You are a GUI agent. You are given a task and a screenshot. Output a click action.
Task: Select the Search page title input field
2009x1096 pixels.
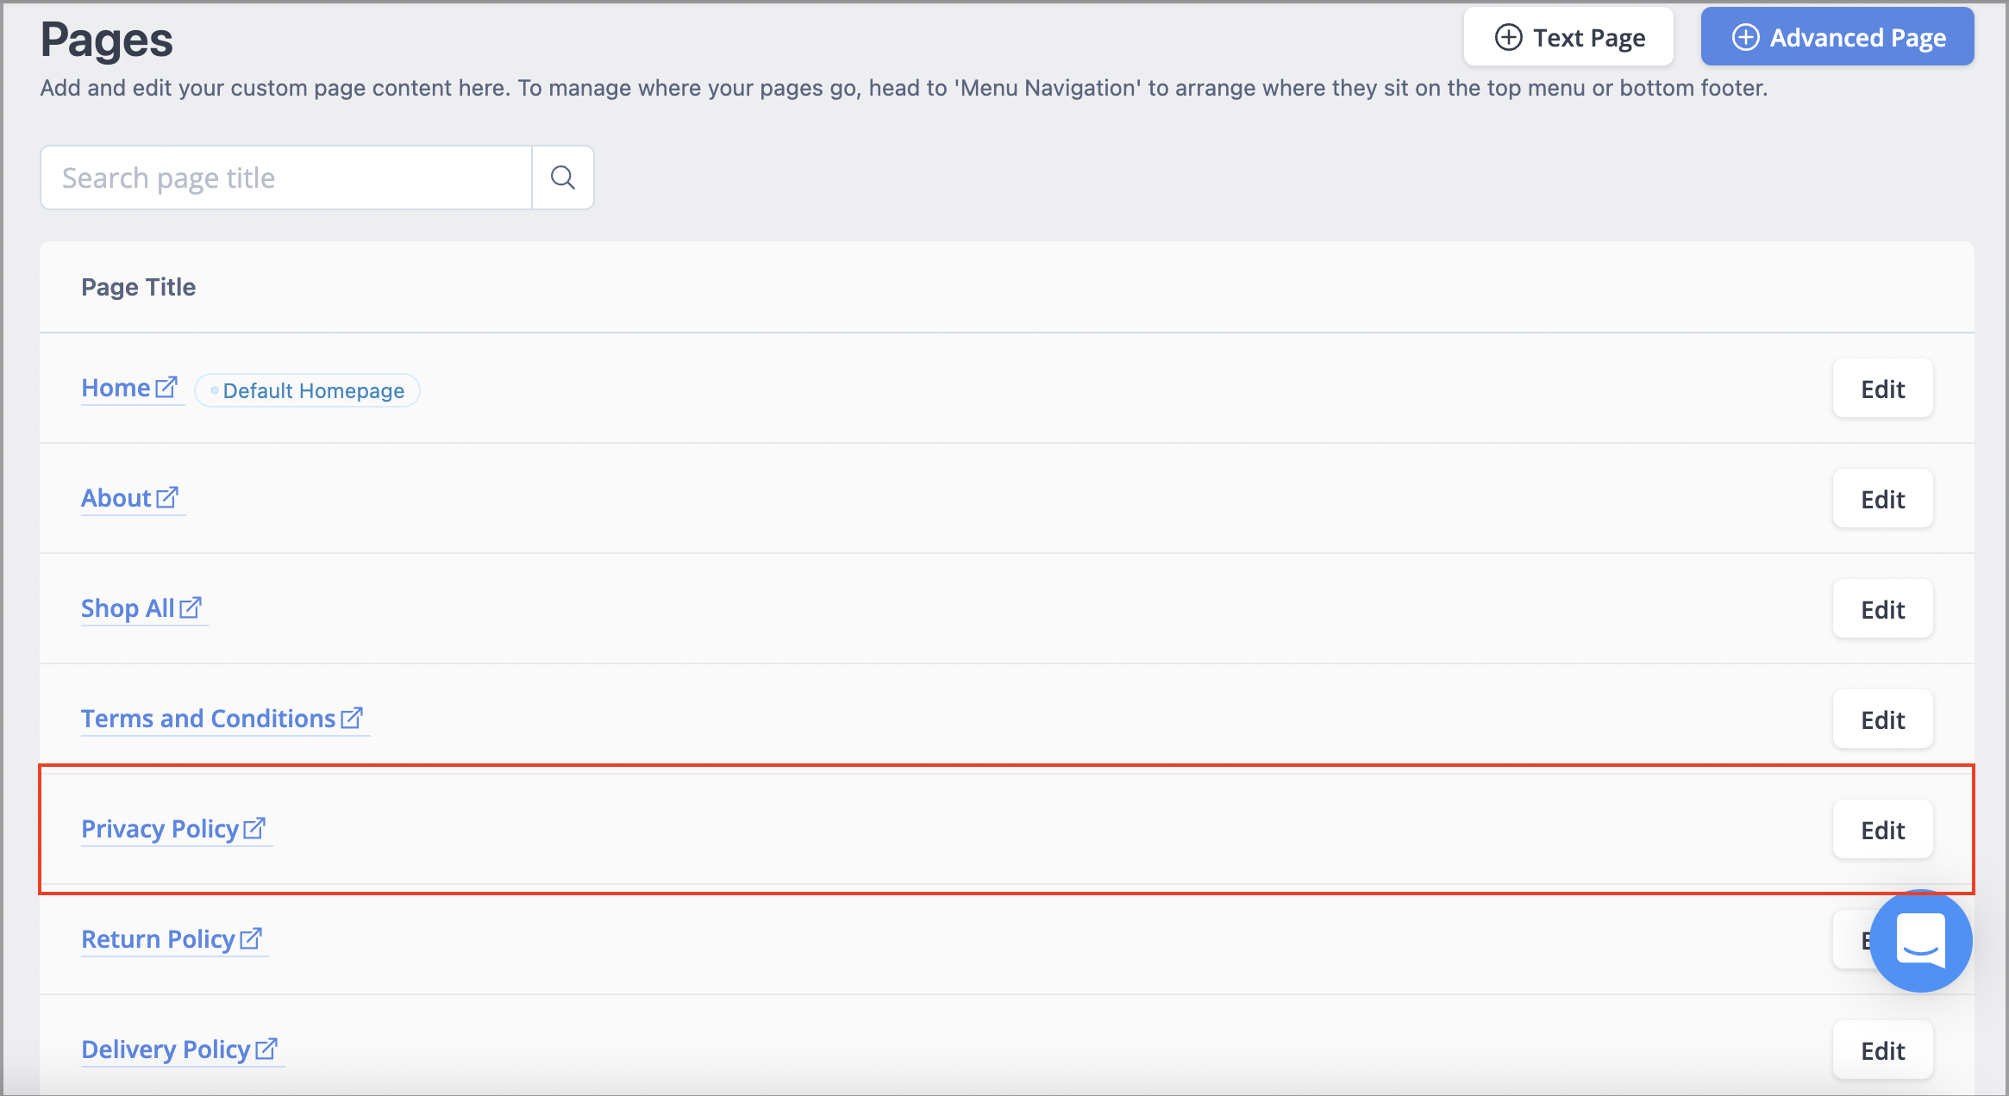(x=288, y=178)
